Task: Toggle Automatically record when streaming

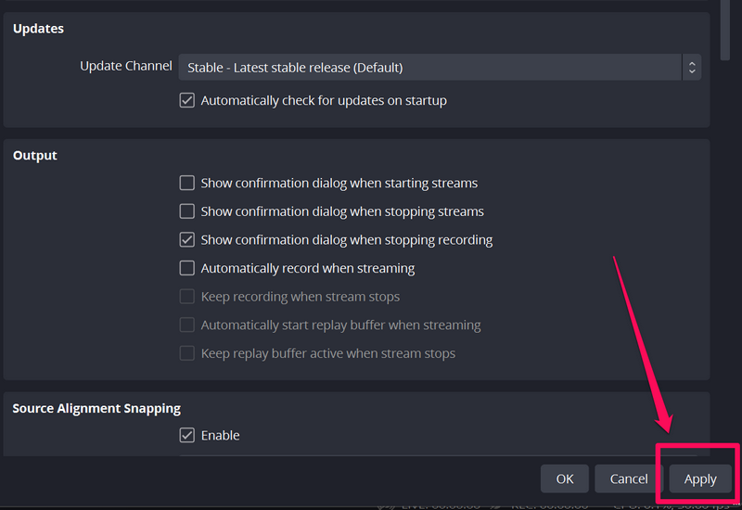Action: pyautogui.click(x=187, y=268)
